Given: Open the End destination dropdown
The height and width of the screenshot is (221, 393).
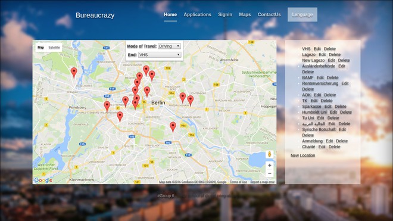Looking at the screenshot, I should pyautogui.click(x=160, y=55).
